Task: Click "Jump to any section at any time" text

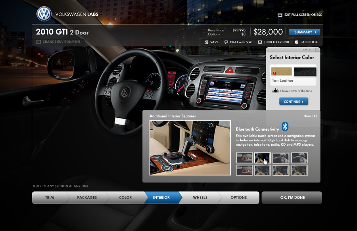Action: point(61,186)
